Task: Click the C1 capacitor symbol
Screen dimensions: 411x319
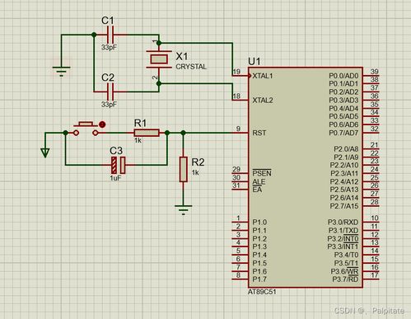Action: click(110, 35)
